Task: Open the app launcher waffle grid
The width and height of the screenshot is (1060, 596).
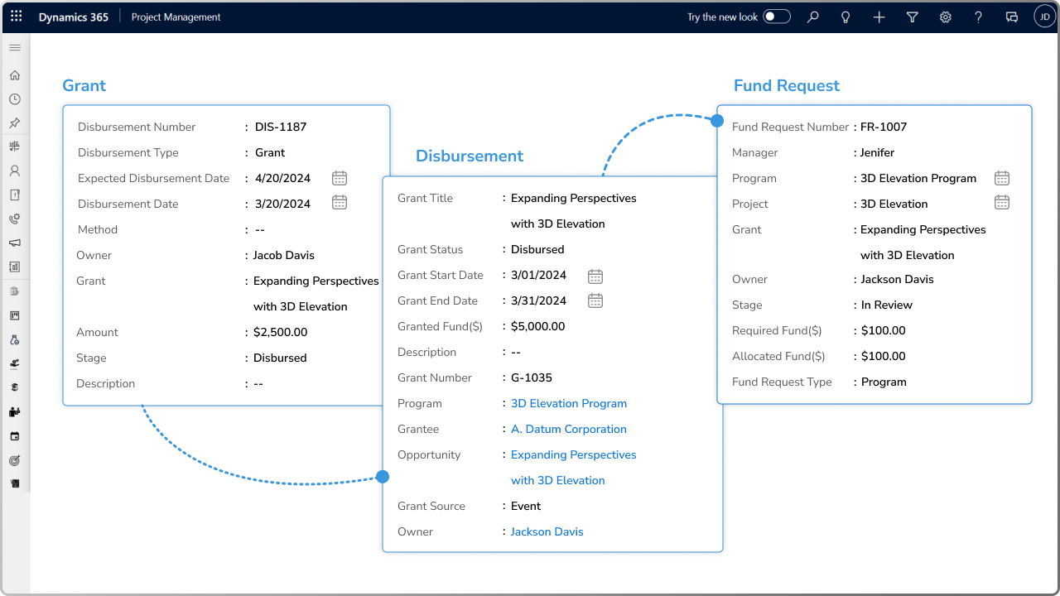Action: click(16, 17)
